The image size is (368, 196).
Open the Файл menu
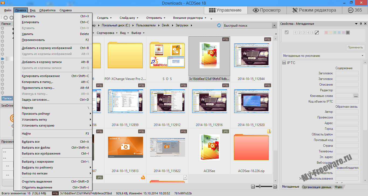tap(8, 10)
